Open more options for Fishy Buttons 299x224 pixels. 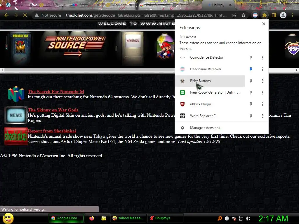263,81
